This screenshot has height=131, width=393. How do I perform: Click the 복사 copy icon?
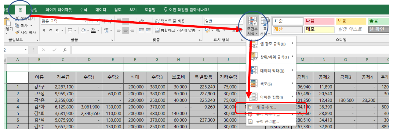(x=17, y=26)
